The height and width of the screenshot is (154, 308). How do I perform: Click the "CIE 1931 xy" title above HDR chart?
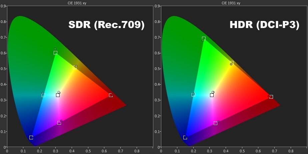pyautogui.click(x=231, y=3)
